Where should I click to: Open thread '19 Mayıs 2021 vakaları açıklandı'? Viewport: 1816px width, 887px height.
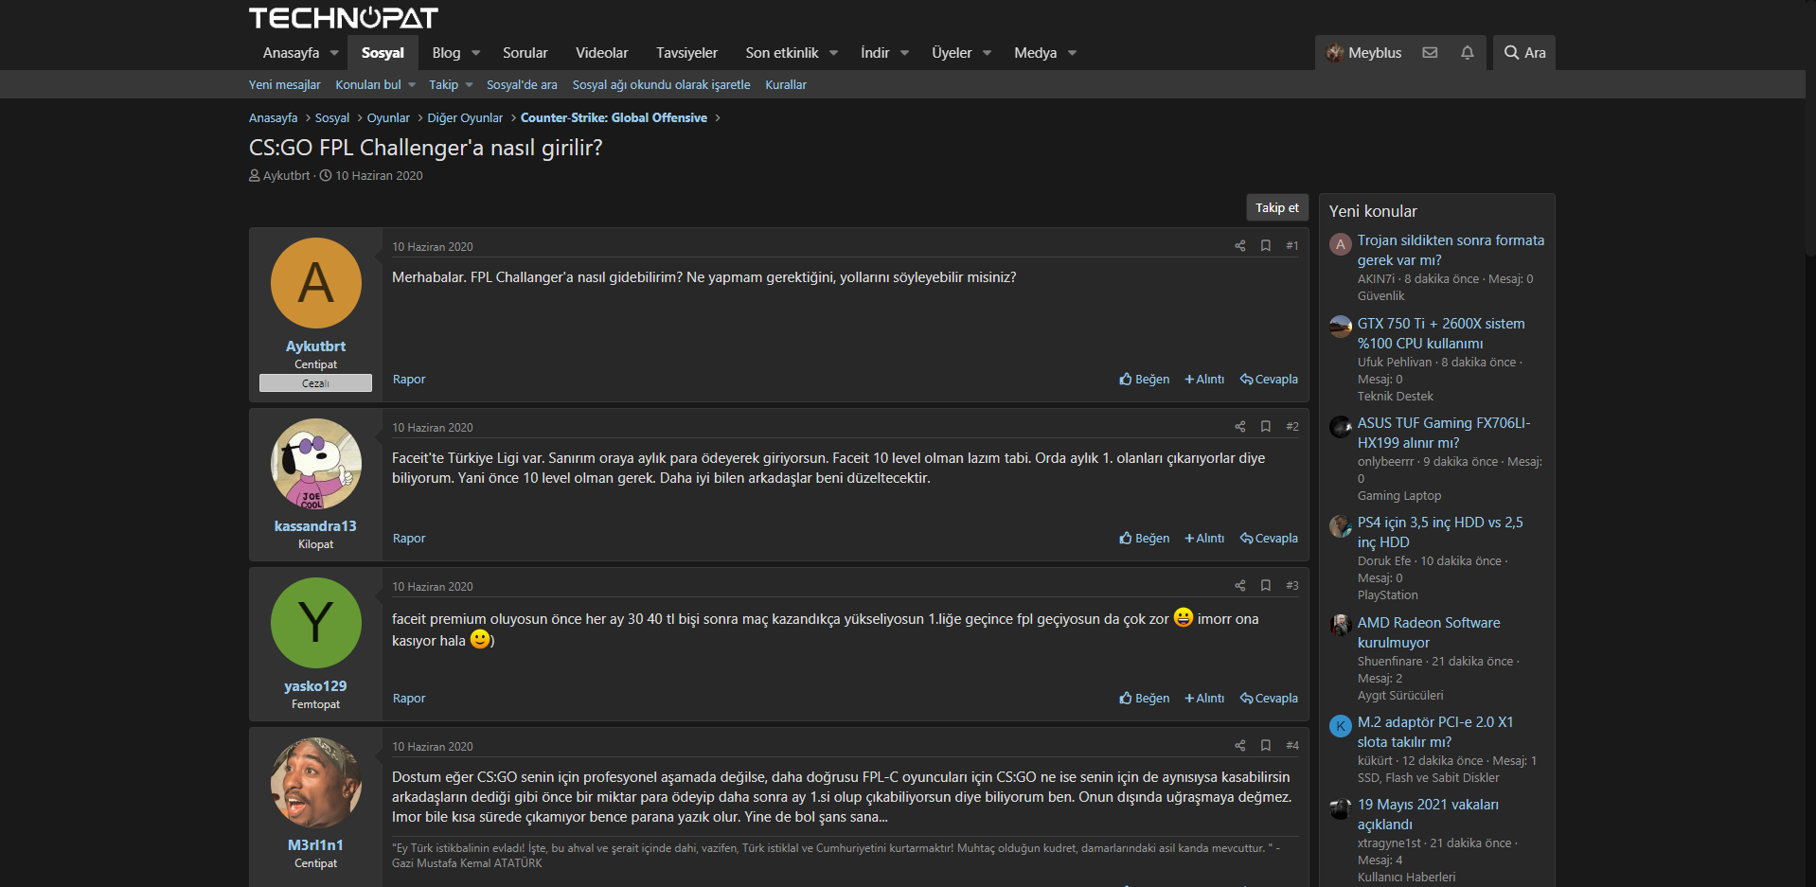point(1428,814)
